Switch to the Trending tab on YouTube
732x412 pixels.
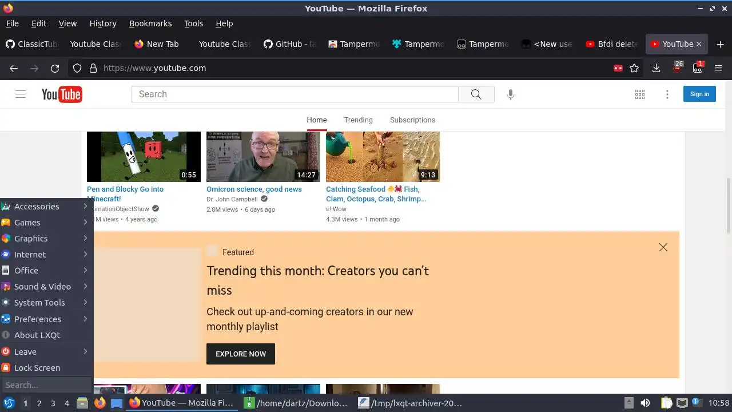[358, 120]
